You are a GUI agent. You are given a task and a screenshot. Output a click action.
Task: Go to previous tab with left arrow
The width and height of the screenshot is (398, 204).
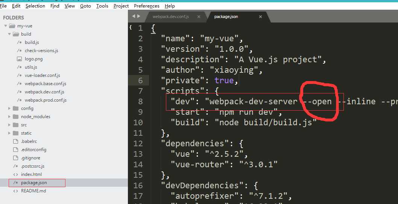[134, 16]
